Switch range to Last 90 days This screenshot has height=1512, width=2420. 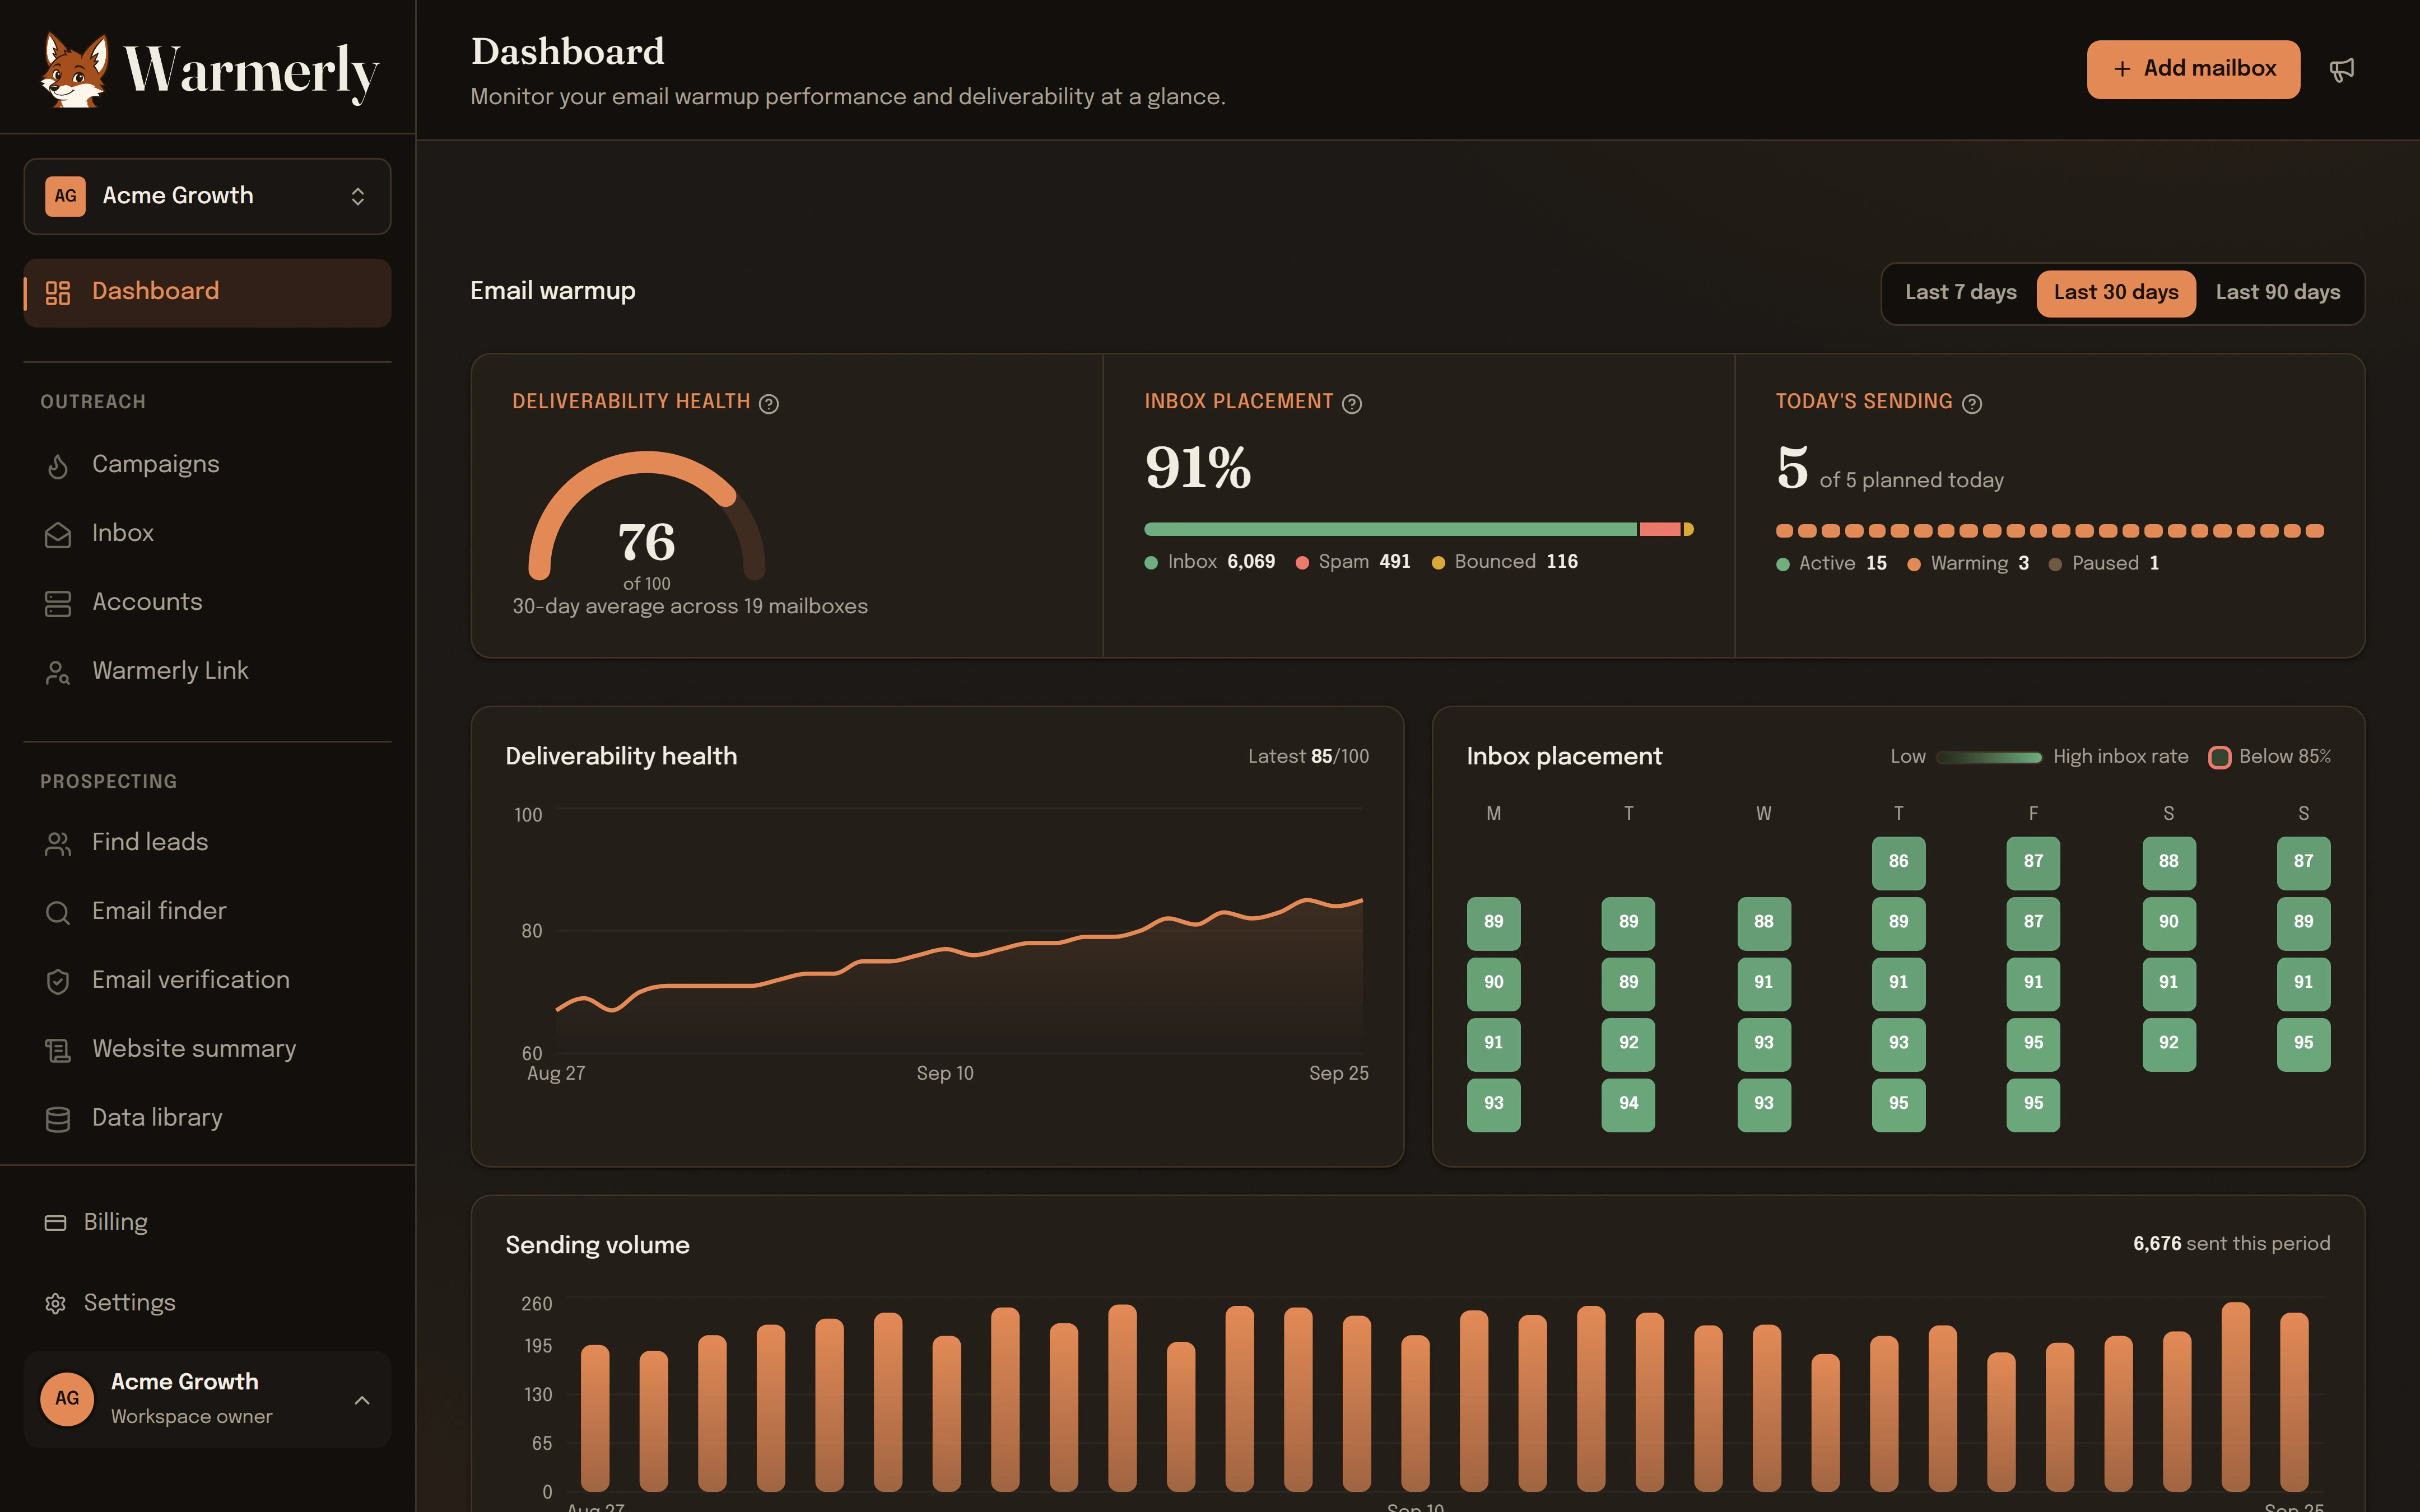coord(2277,292)
